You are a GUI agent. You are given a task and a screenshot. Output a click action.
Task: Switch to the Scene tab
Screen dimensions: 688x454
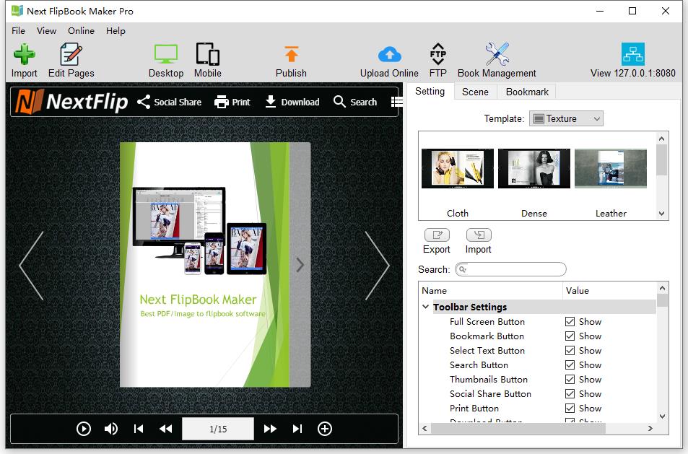[x=475, y=92]
